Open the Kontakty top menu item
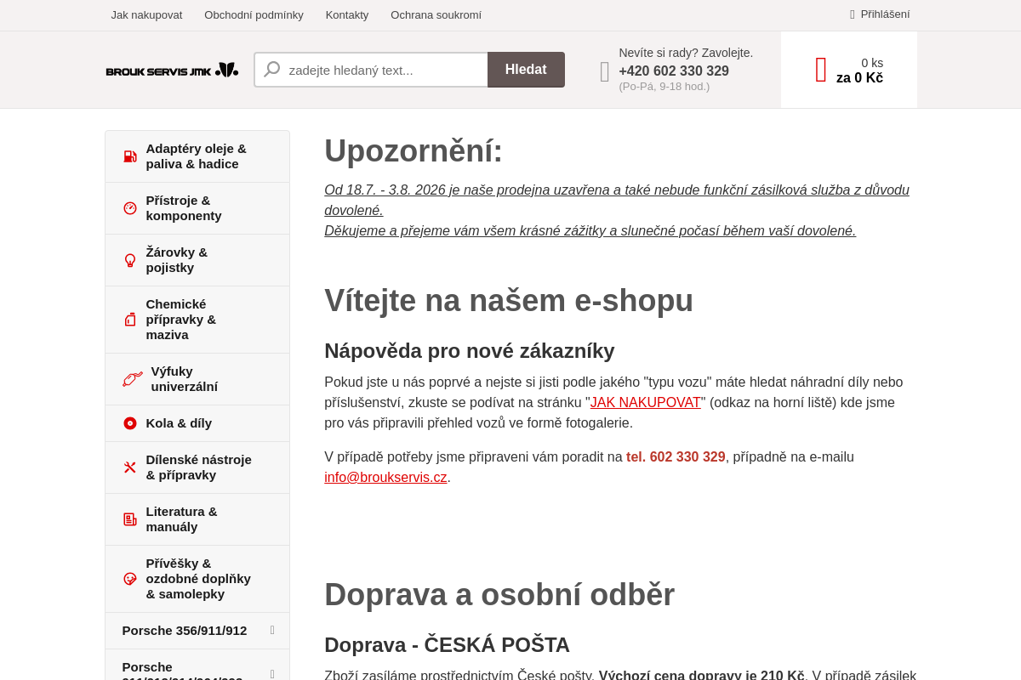This screenshot has width=1021, height=680. [347, 14]
